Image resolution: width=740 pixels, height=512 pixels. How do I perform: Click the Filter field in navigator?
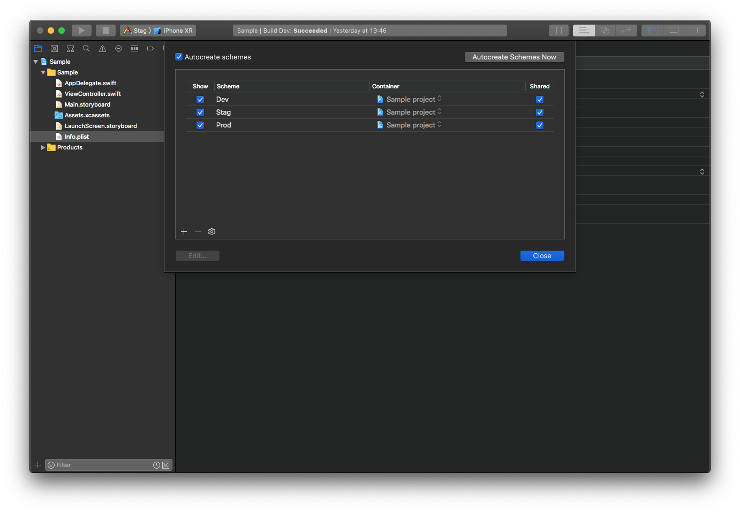(x=102, y=465)
